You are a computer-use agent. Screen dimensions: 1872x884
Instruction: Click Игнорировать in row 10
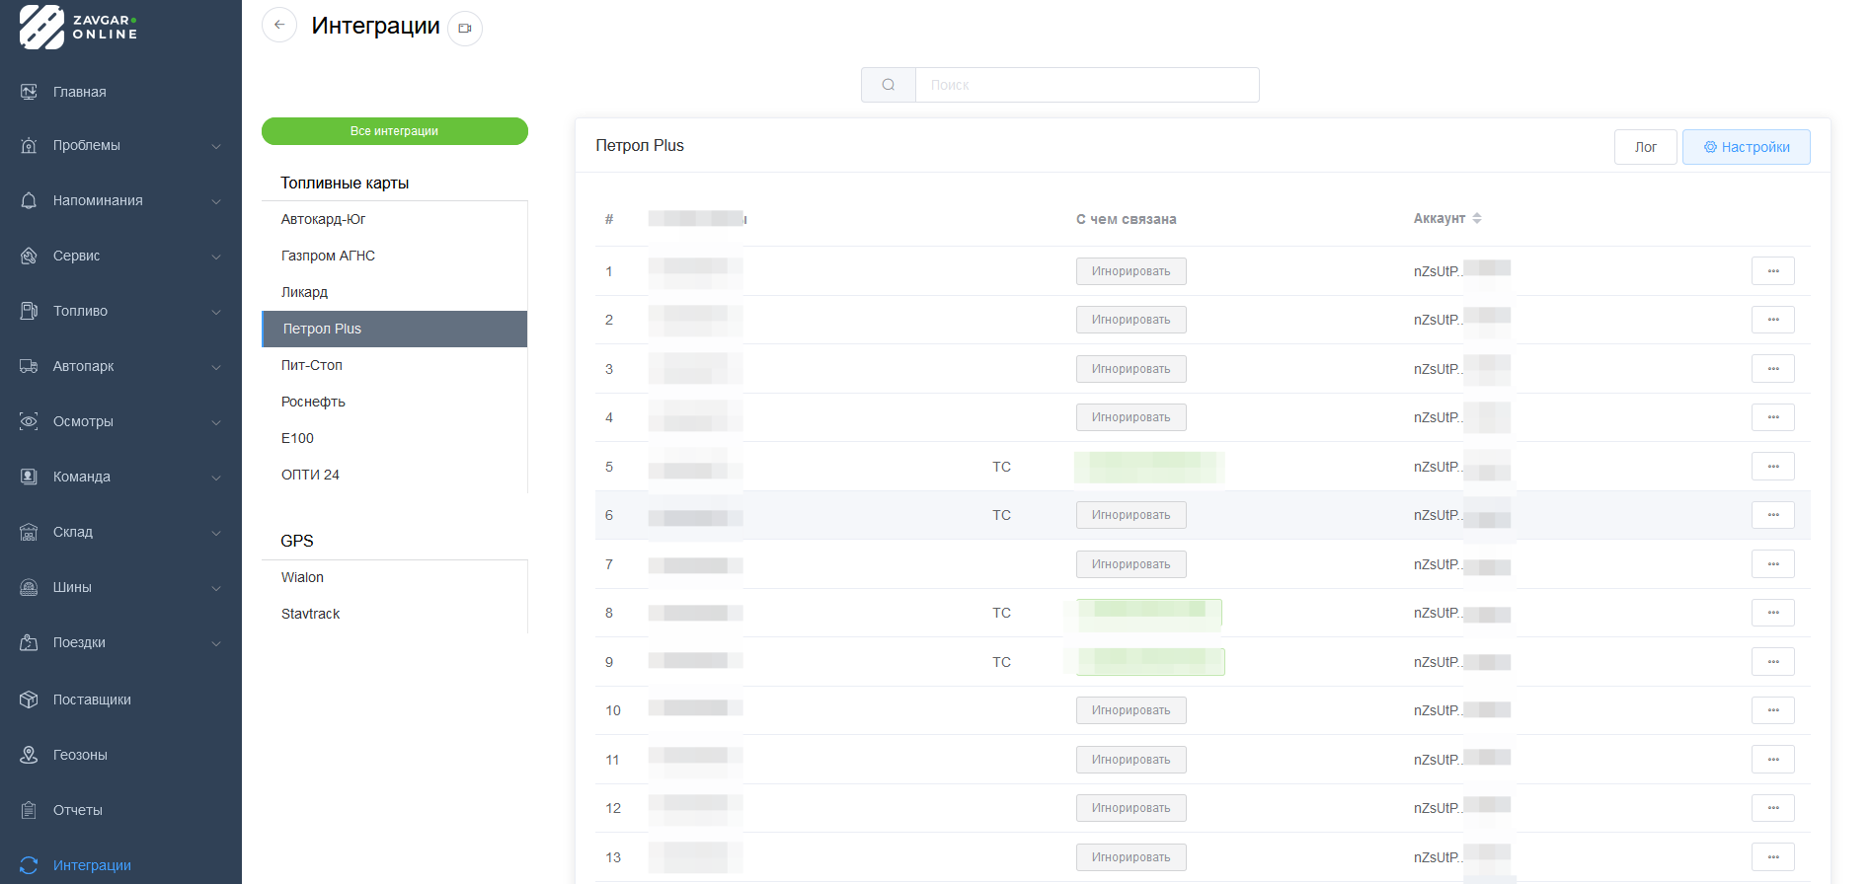1131,710
